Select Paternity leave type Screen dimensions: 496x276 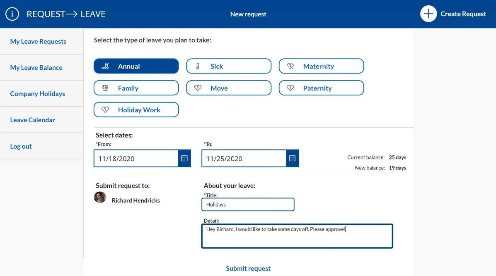coord(322,88)
